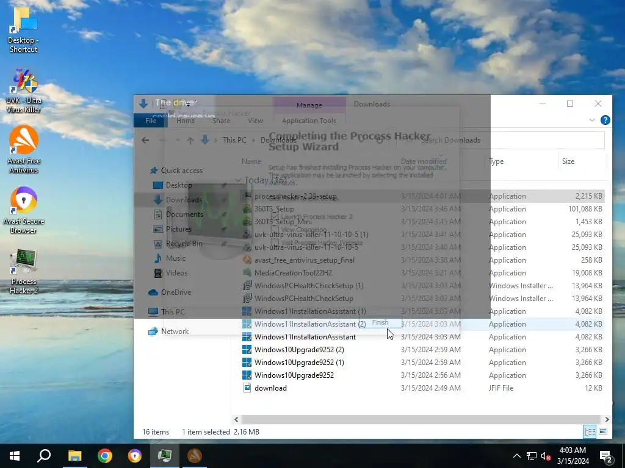Switch to large icons view in status bar
This screenshot has width=625, height=468.
pos(603,431)
